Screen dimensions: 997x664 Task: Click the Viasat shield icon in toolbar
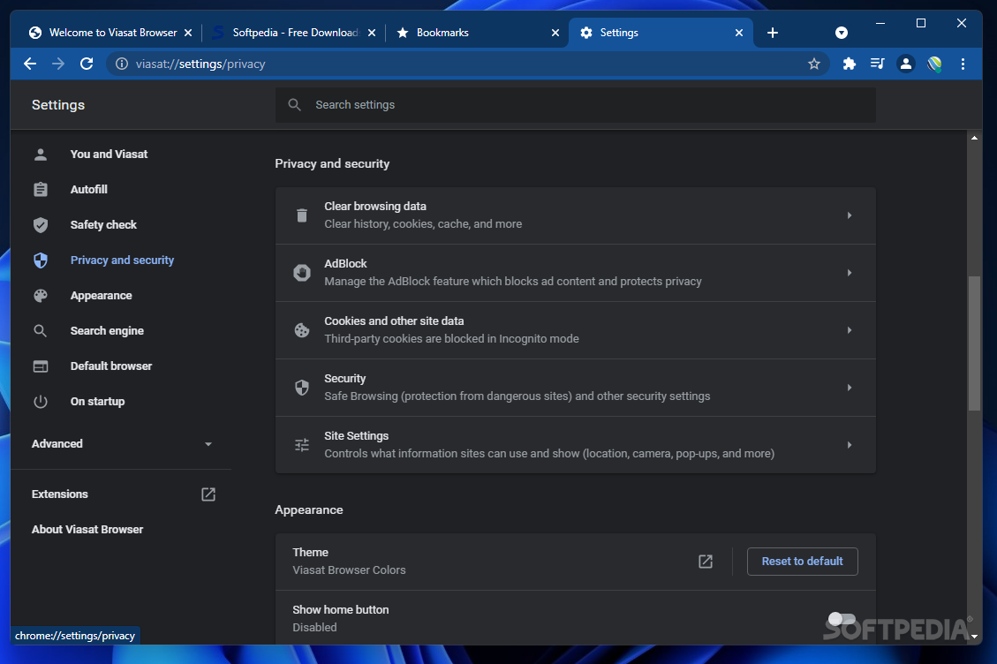(934, 64)
